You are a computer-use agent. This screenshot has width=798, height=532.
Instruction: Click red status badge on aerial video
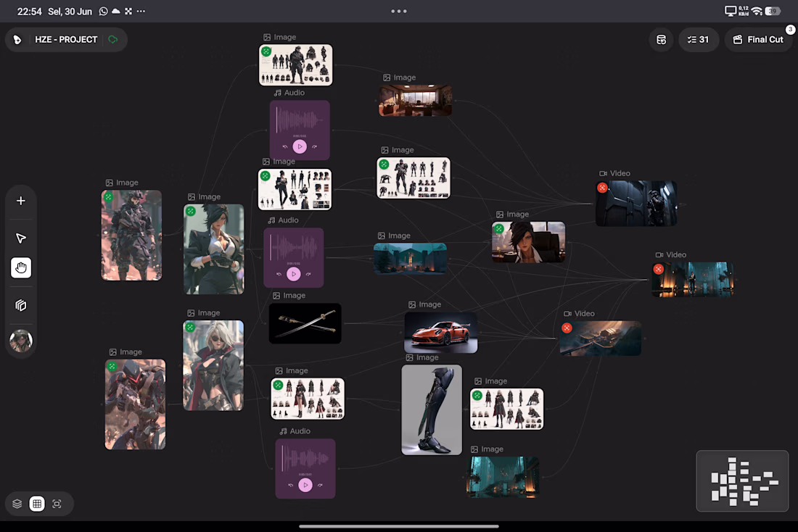click(567, 328)
